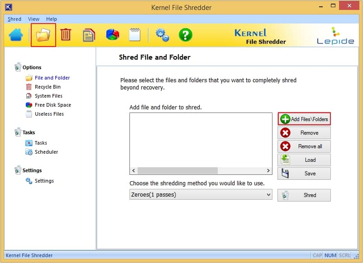The width and height of the screenshot is (363, 263).
Task: Click left arrow of file list scrollbar
Action: coord(134,170)
